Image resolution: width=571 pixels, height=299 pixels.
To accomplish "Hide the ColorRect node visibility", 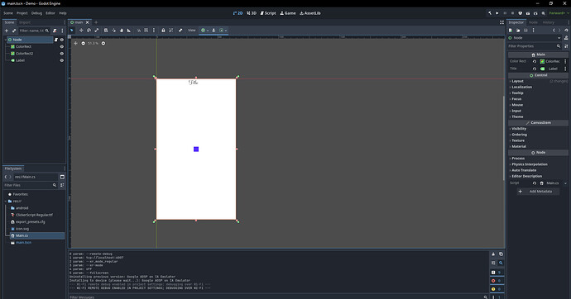I will [61, 46].
